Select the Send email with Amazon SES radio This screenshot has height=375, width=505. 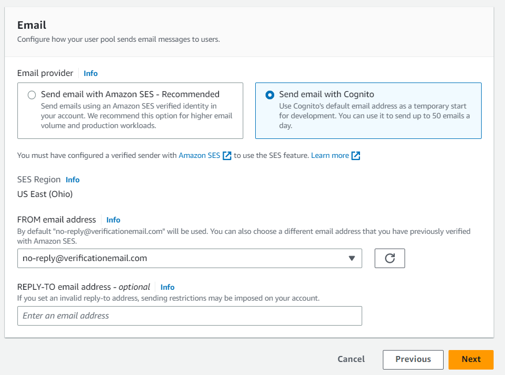(31, 95)
